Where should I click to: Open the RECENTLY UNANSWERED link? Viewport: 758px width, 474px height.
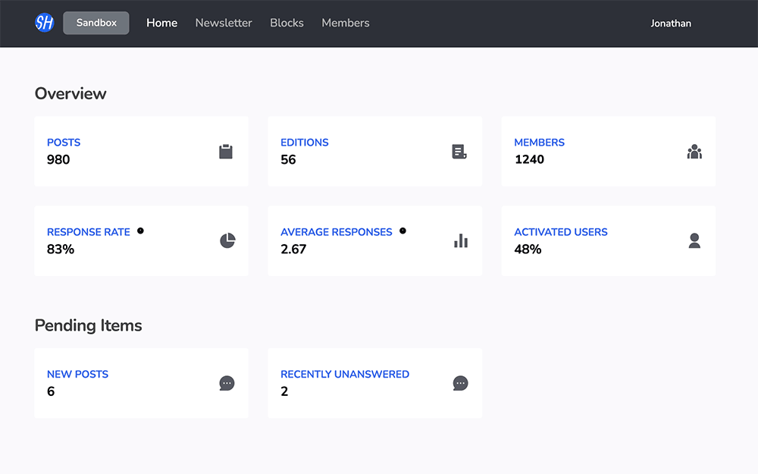pyautogui.click(x=345, y=374)
